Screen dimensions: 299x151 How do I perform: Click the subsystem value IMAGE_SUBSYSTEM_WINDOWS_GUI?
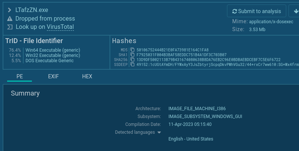pyautogui.click(x=205, y=117)
